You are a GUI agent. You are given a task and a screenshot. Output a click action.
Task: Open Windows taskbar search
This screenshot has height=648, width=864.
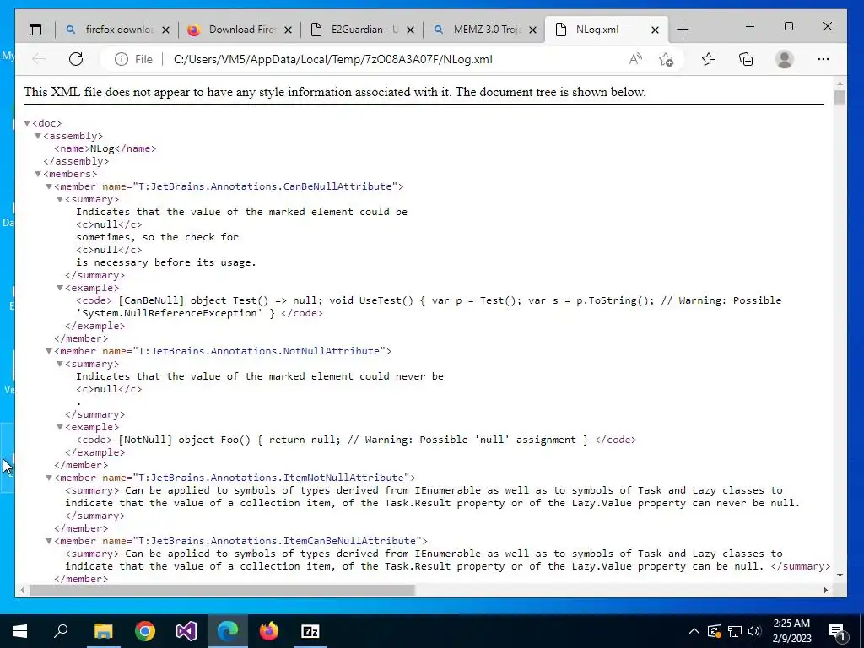[x=61, y=631]
